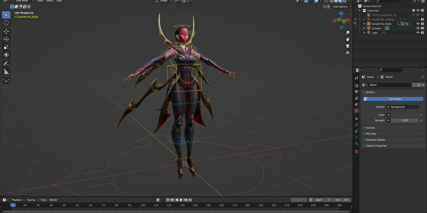Choose the Annotate pencil tool
This screenshot has height=213, width=427.
pos(6,64)
